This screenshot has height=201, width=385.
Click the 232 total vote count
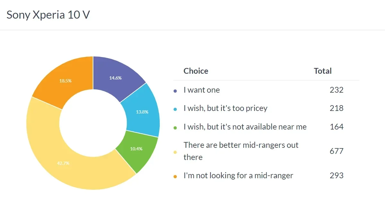coord(336,90)
